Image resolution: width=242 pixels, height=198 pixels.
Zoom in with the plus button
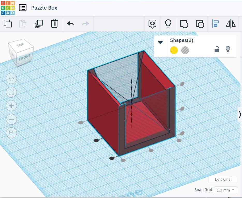[11, 106]
